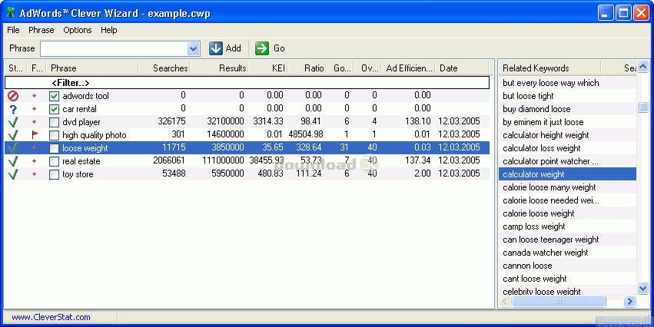This screenshot has height=327, width=654.
Task: Click the blocked status icon for adwords tool
Action: 13,96
